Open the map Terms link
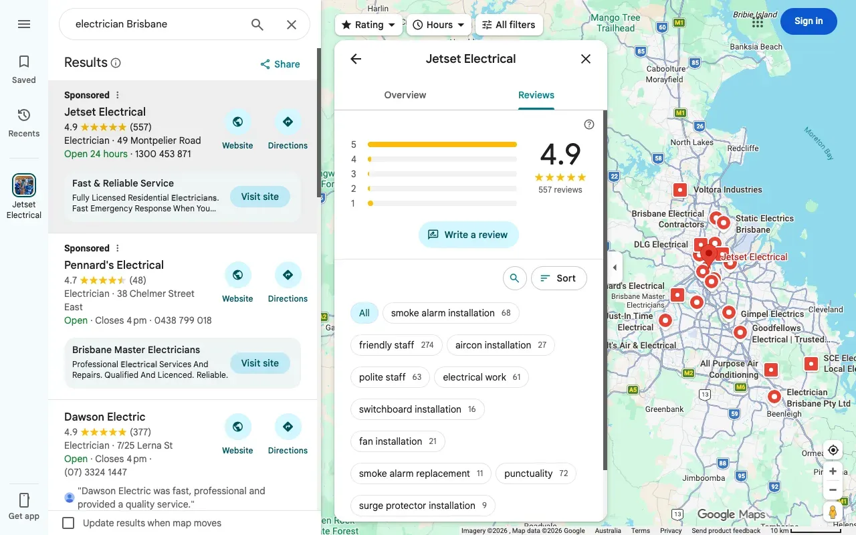 [641, 530]
